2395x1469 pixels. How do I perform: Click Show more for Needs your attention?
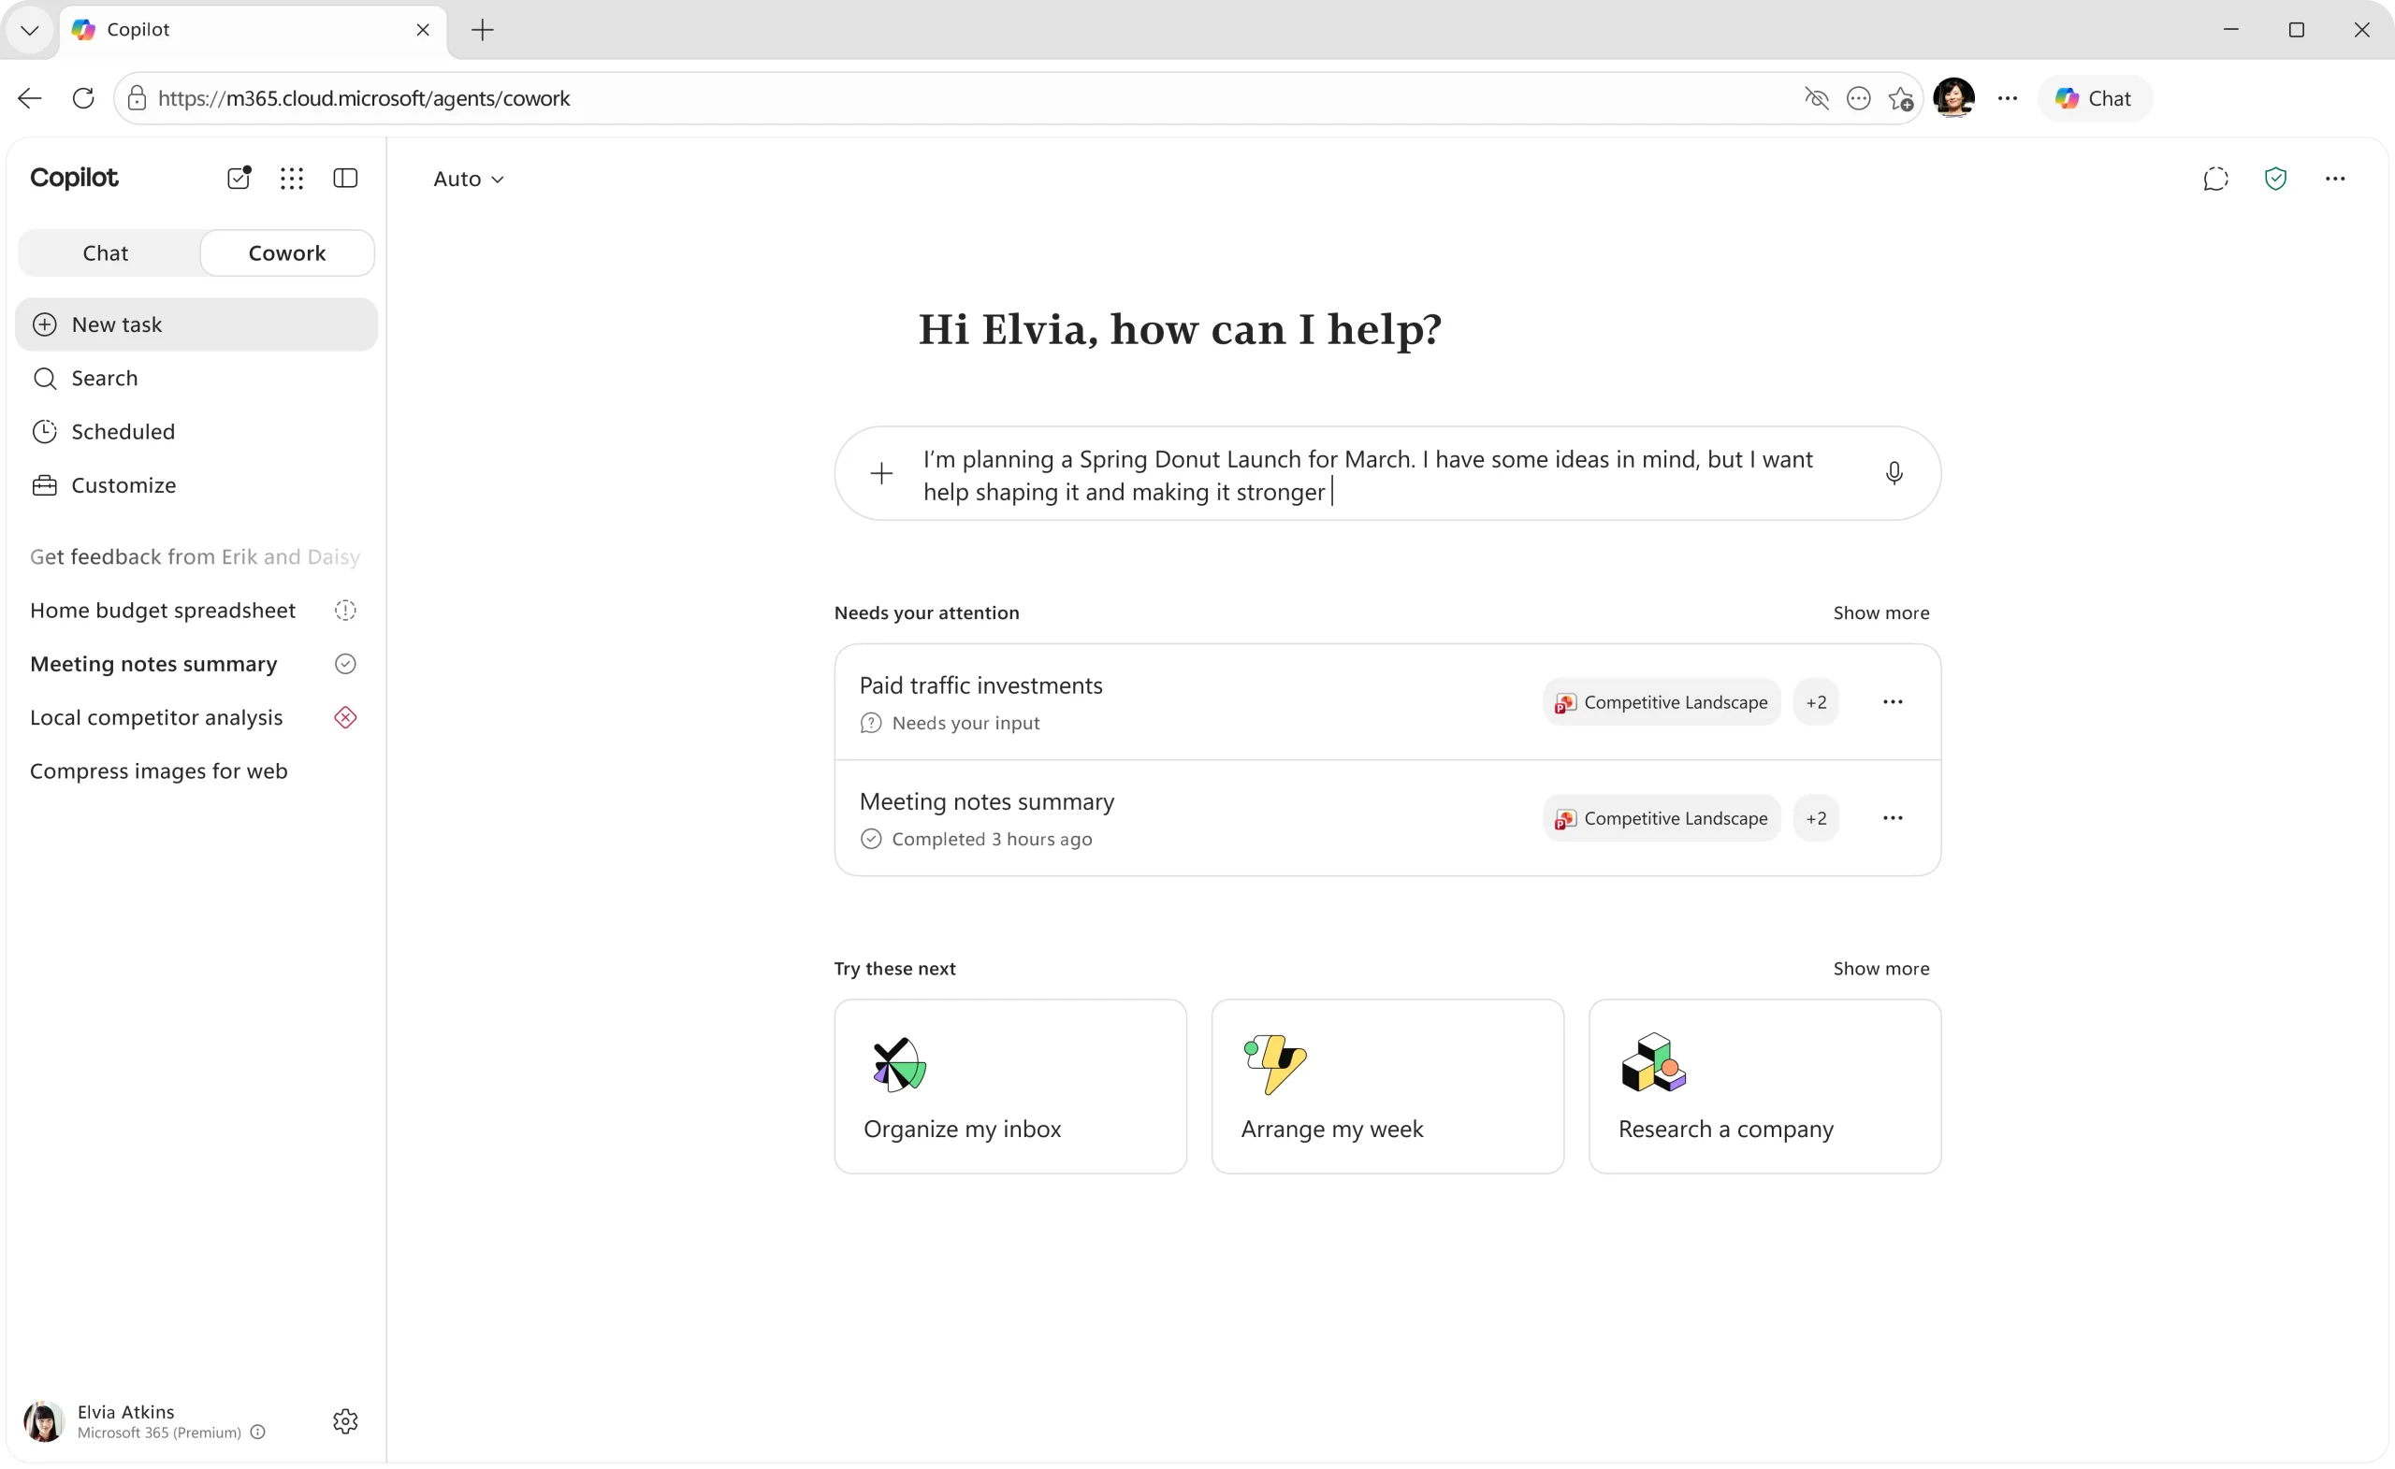pos(1880,613)
